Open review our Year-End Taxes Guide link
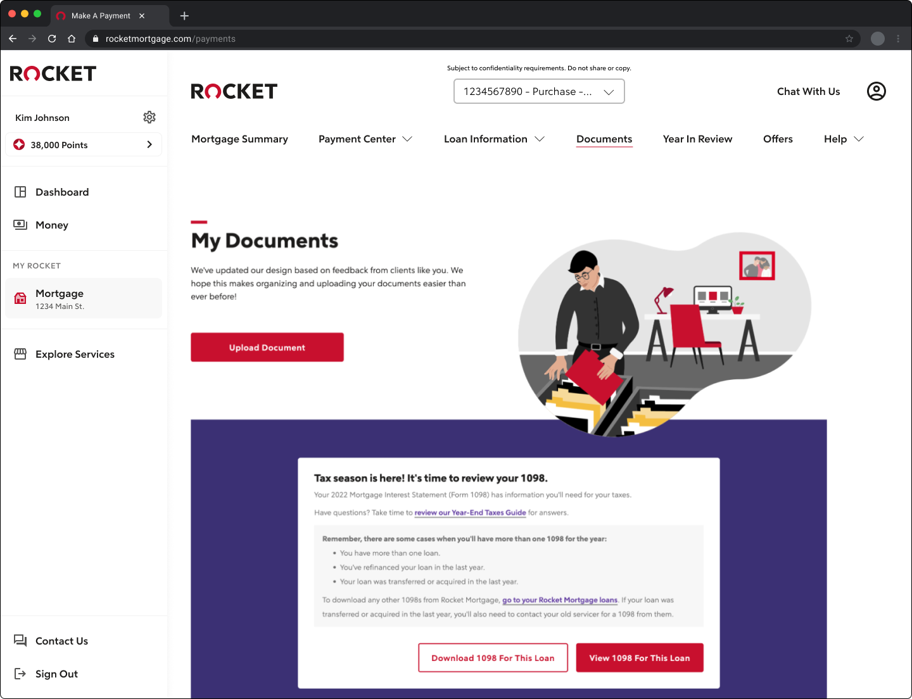Viewport: 912px width, 699px height. coord(470,512)
